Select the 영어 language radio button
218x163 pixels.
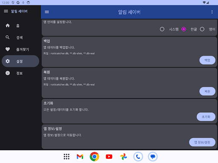pyautogui.click(x=202, y=29)
